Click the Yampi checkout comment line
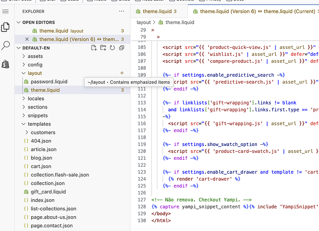The width and height of the screenshot is (319, 231). [201, 200]
